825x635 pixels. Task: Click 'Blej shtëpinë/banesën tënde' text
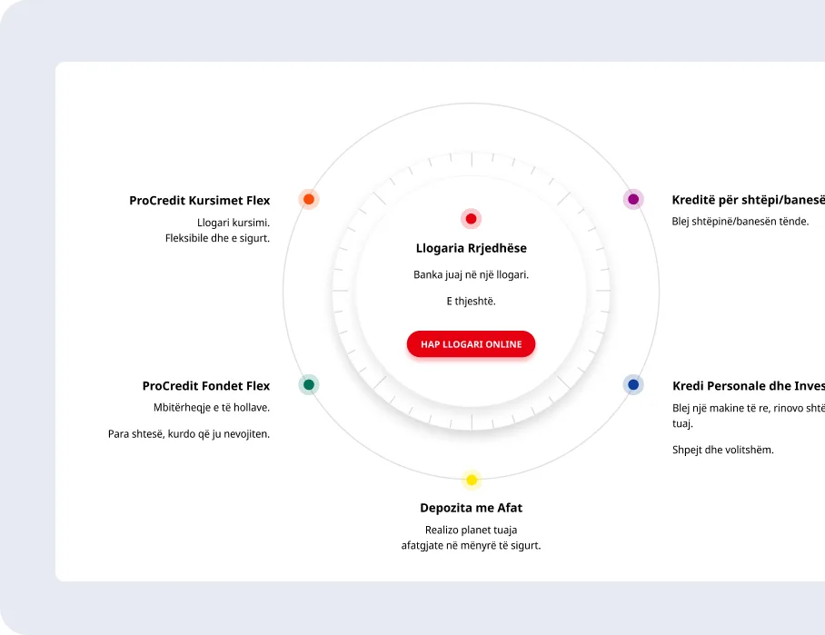pyautogui.click(x=741, y=222)
